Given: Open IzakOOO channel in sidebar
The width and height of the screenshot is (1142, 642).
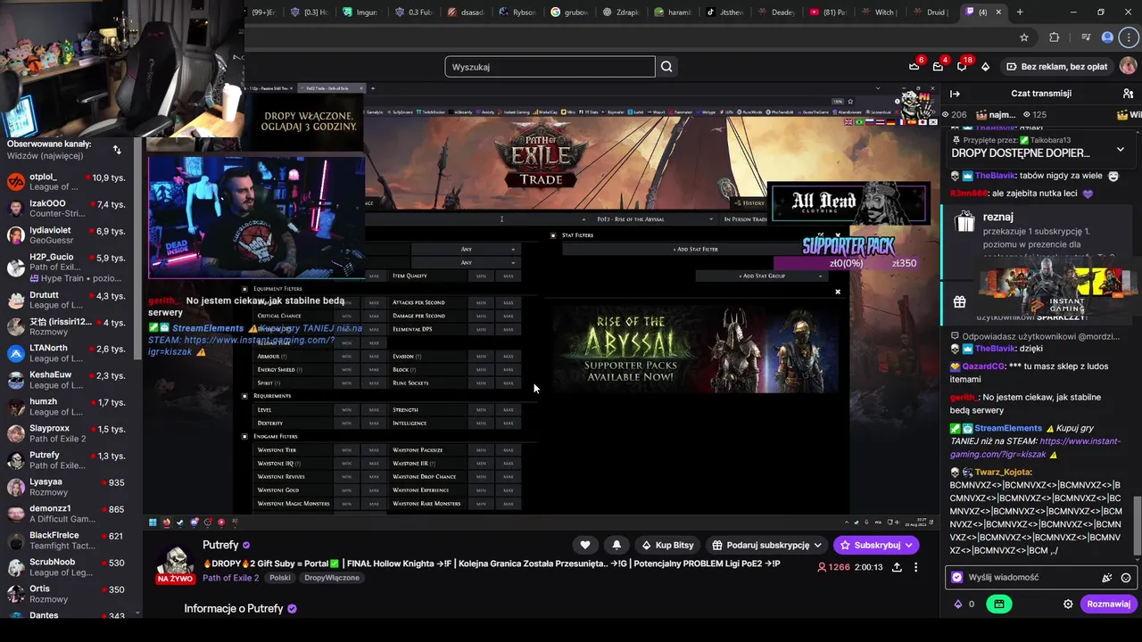Looking at the screenshot, I should 68,209.
